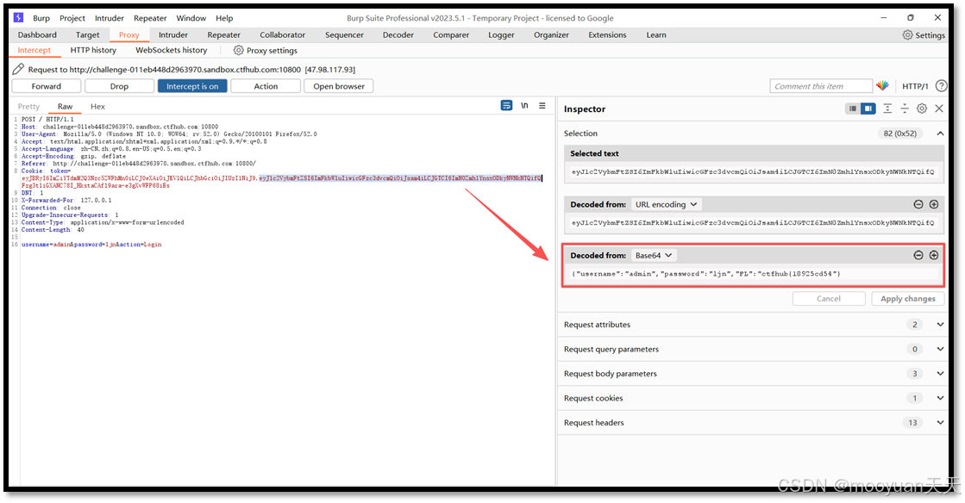Screen dimensions: 965x503
Task: Open the HTTP history sub-tab
Action: coord(93,51)
